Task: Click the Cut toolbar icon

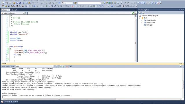Action: 24,3
